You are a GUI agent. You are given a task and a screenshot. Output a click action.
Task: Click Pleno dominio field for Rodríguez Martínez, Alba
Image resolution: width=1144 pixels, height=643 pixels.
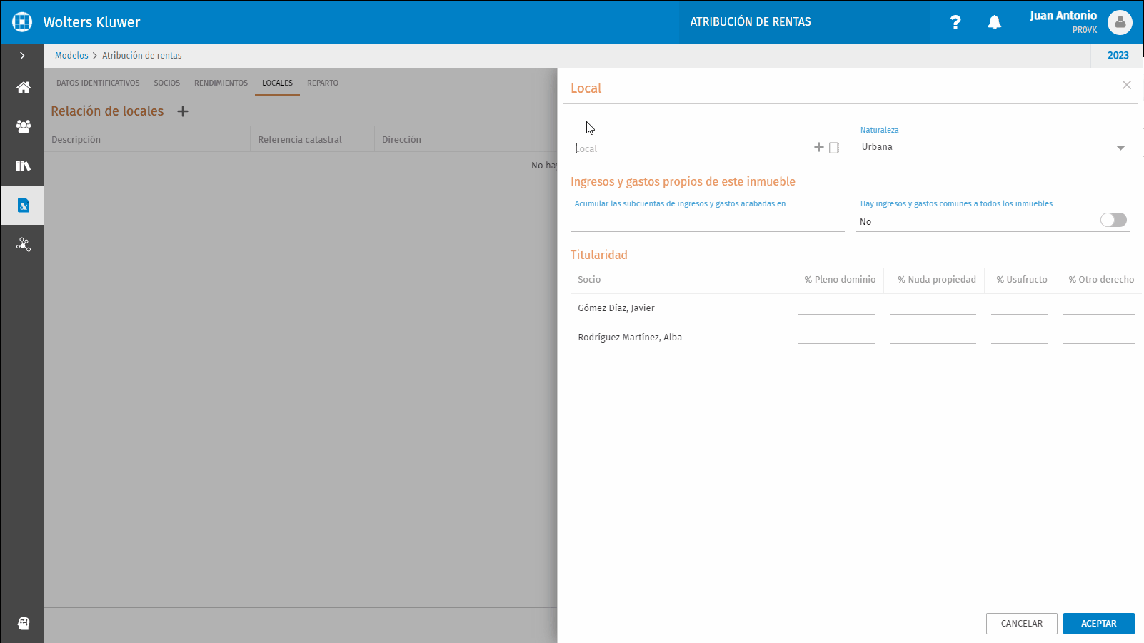(x=836, y=337)
